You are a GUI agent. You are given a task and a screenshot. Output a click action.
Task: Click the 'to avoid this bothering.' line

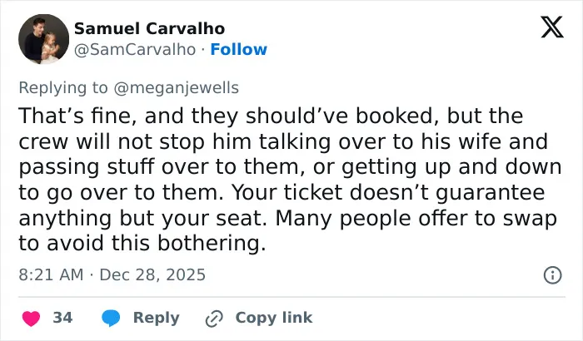click(142, 244)
